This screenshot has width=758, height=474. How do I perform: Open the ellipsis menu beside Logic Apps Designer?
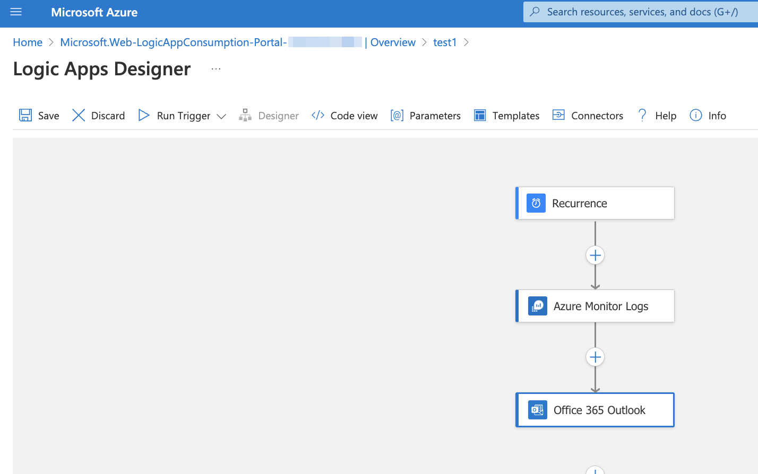click(216, 69)
